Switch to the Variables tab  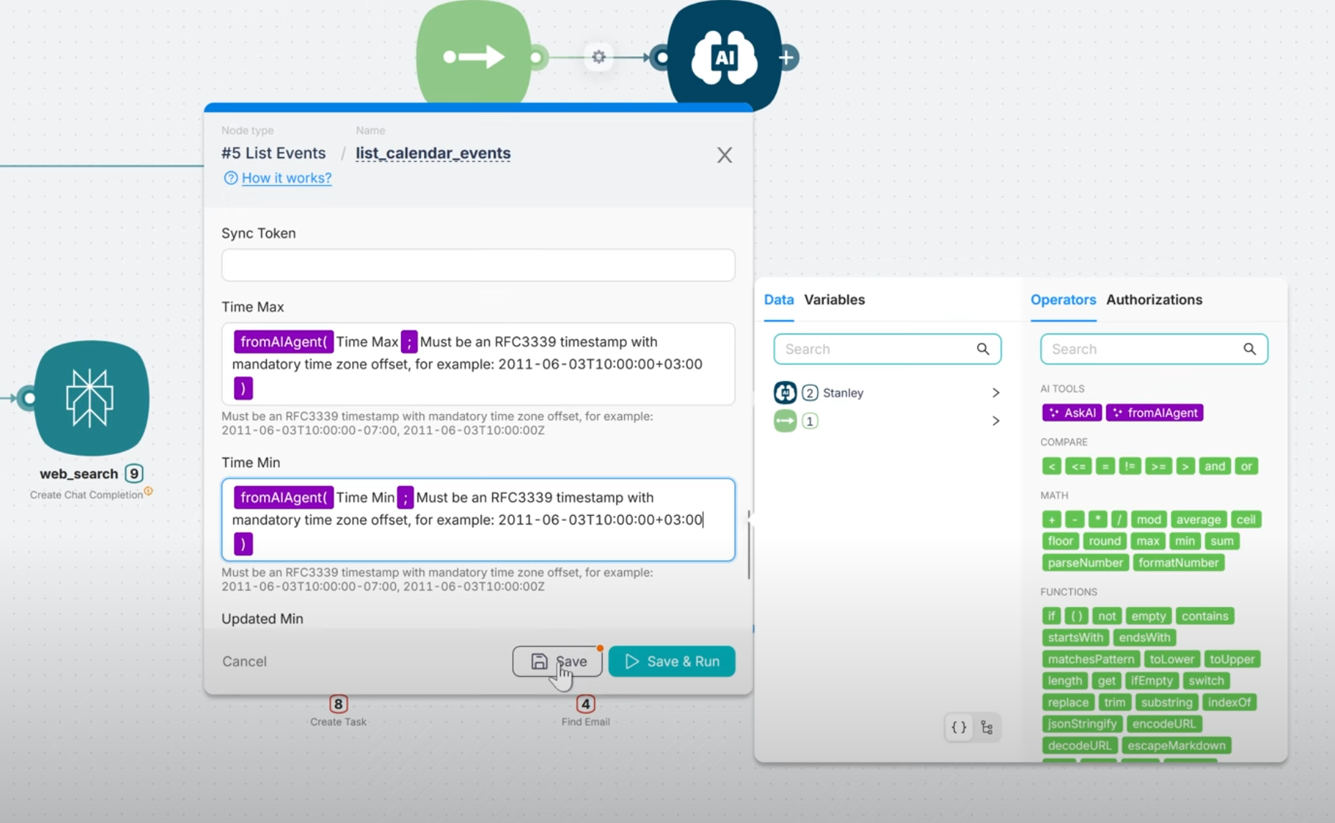click(x=834, y=300)
